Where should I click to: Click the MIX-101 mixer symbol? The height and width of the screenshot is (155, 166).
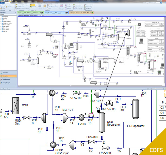[x=65, y=117]
